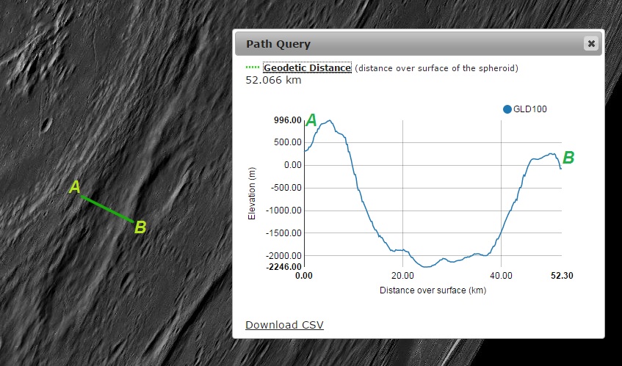Click point B label on the map
The width and height of the screenshot is (622, 366).
(141, 227)
